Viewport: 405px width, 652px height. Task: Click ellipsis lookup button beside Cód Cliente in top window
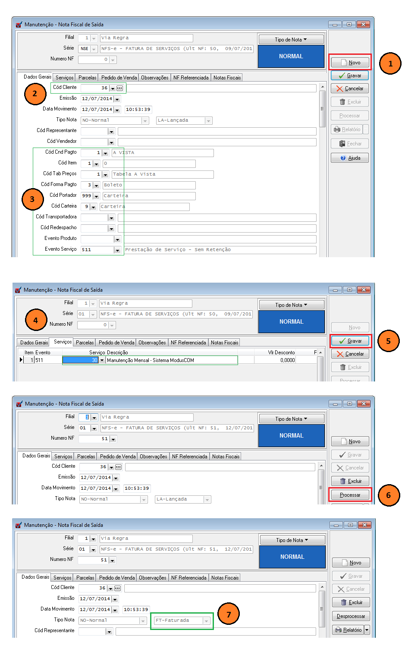(x=119, y=88)
